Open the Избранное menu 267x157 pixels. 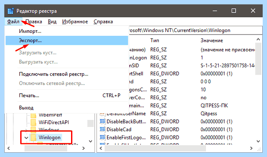[75, 22]
